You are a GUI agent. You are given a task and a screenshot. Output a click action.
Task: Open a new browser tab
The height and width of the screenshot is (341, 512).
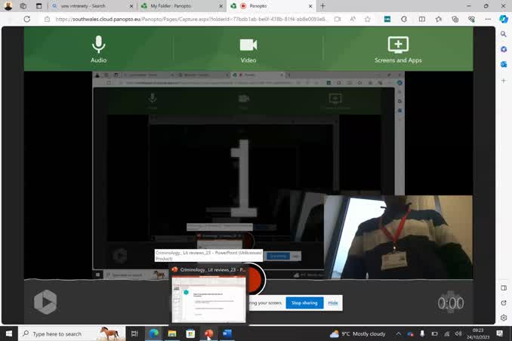[x=323, y=6]
